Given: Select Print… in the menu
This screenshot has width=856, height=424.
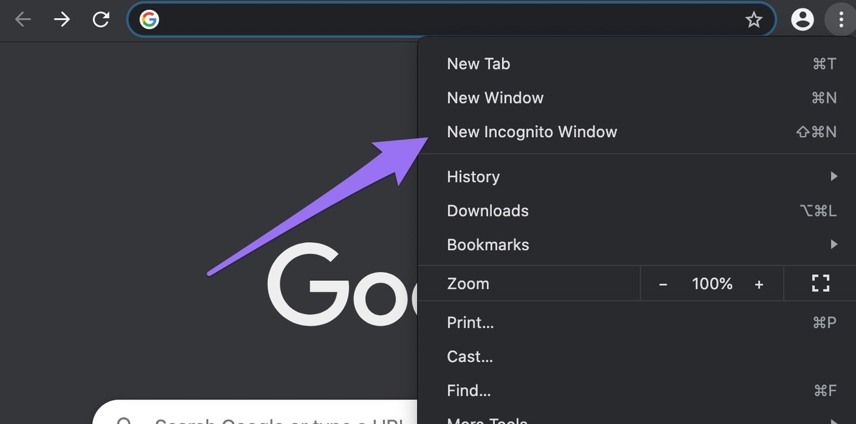Looking at the screenshot, I should (x=470, y=323).
